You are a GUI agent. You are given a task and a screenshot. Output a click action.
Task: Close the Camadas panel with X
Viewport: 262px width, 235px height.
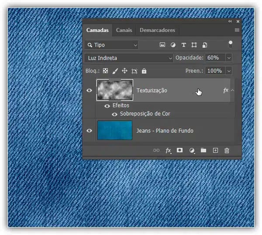[x=238, y=21]
